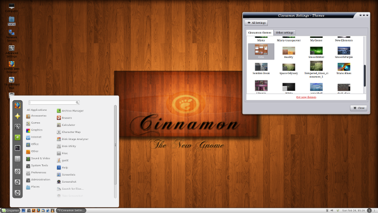Select the Trans Blues theme thumbnail

(x=344, y=69)
